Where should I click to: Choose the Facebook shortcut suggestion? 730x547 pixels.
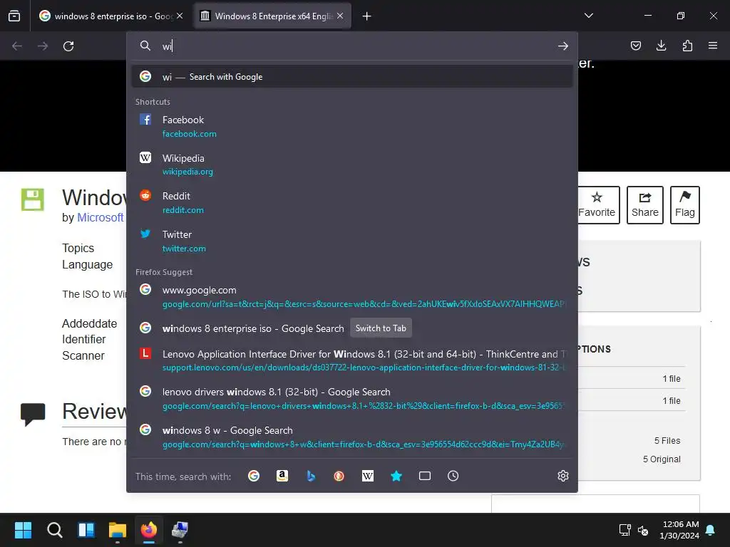coord(352,127)
